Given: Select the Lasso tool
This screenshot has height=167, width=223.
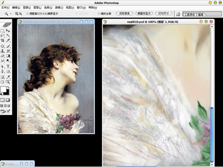Looking at the screenshot, I should coord(3,36).
